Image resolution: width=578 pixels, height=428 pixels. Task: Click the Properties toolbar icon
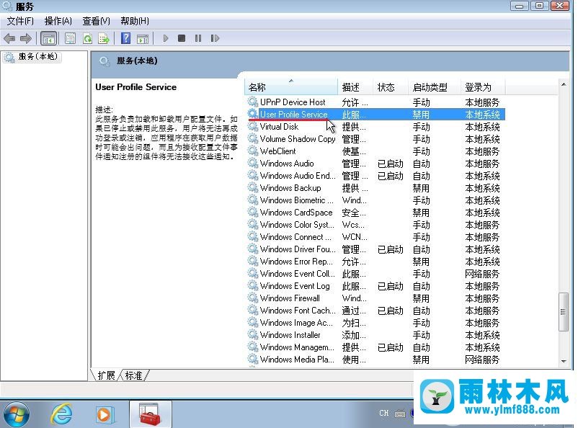coord(70,38)
